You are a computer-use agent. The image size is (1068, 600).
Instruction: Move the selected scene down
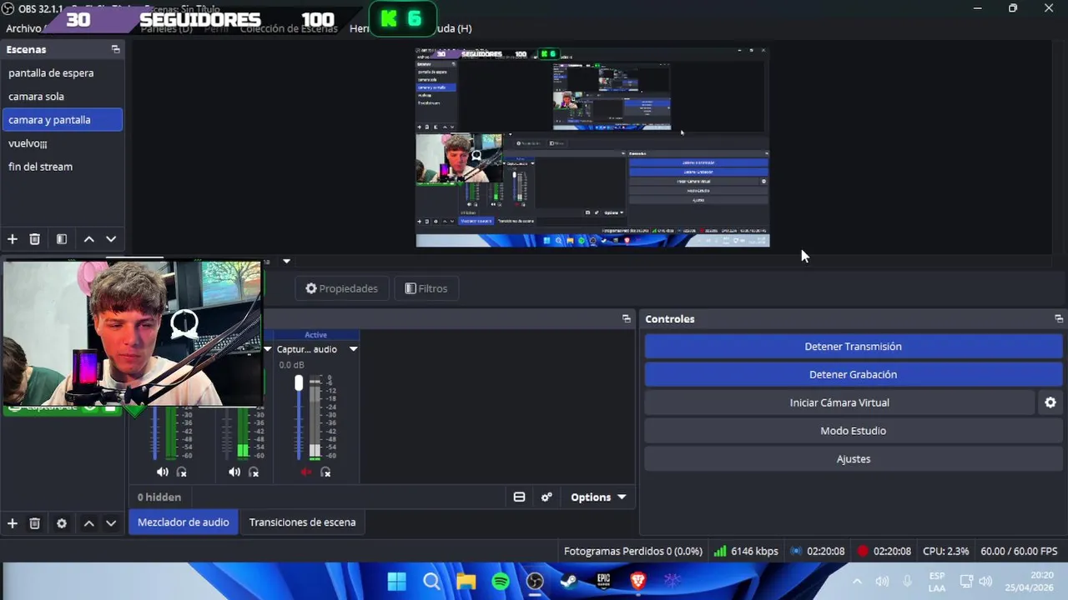tap(111, 239)
